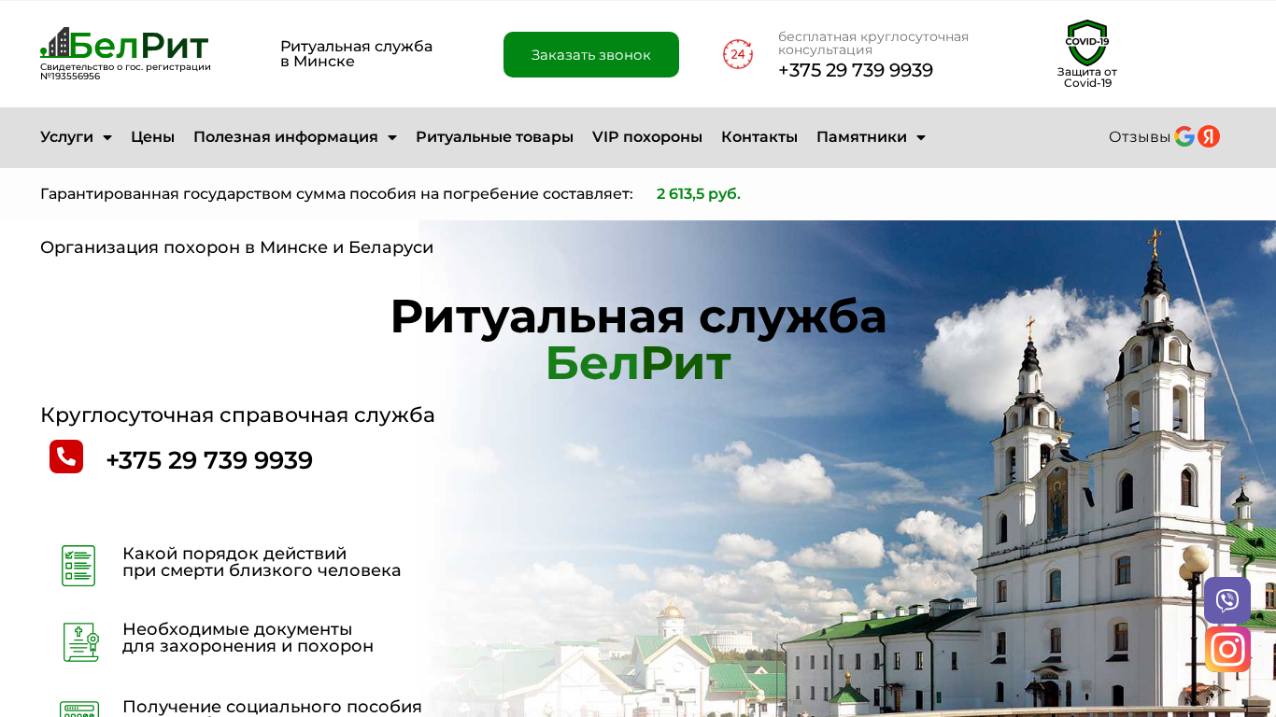Click the Отзывы link
Screen dimensions: 1276x717
coord(1140,137)
